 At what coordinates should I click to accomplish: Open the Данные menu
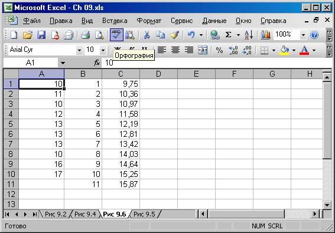click(214, 21)
